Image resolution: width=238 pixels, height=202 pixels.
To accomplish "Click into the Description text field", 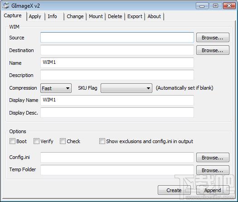I will [117, 75].
